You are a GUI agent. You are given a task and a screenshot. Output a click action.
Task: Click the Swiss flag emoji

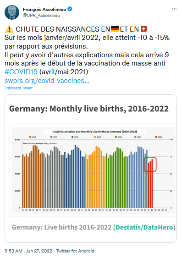143,29
